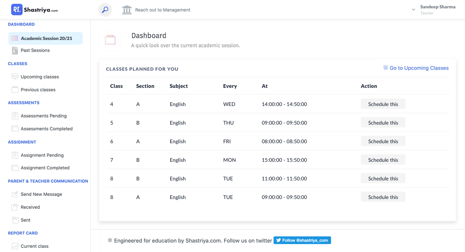465x252 pixels.
Task: Click the Assessments Pending clipboard icon
Action: click(x=15, y=116)
